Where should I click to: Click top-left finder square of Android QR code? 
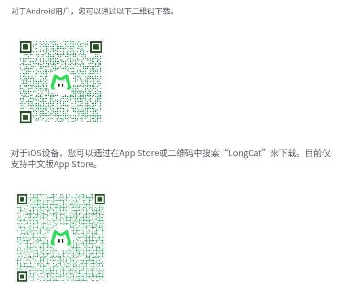(x=26, y=47)
